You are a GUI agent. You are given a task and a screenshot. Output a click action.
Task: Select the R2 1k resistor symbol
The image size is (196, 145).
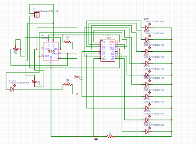pyautogui.click(x=67, y=42)
